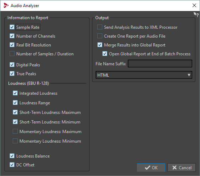Click the HTML dropdown arrow

pos(189,75)
